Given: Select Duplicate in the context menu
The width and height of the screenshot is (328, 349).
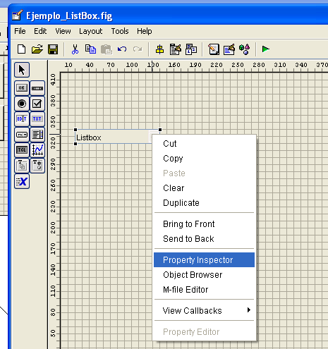Looking at the screenshot, I should [181, 203].
